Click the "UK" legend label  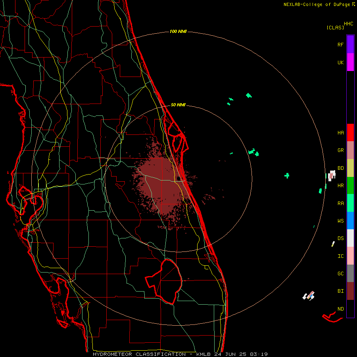pyautogui.click(x=340, y=62)
